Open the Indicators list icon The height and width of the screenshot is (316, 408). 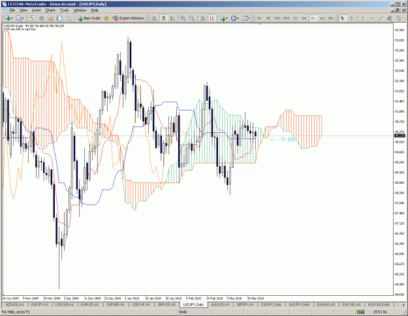(x=223, y=18)
